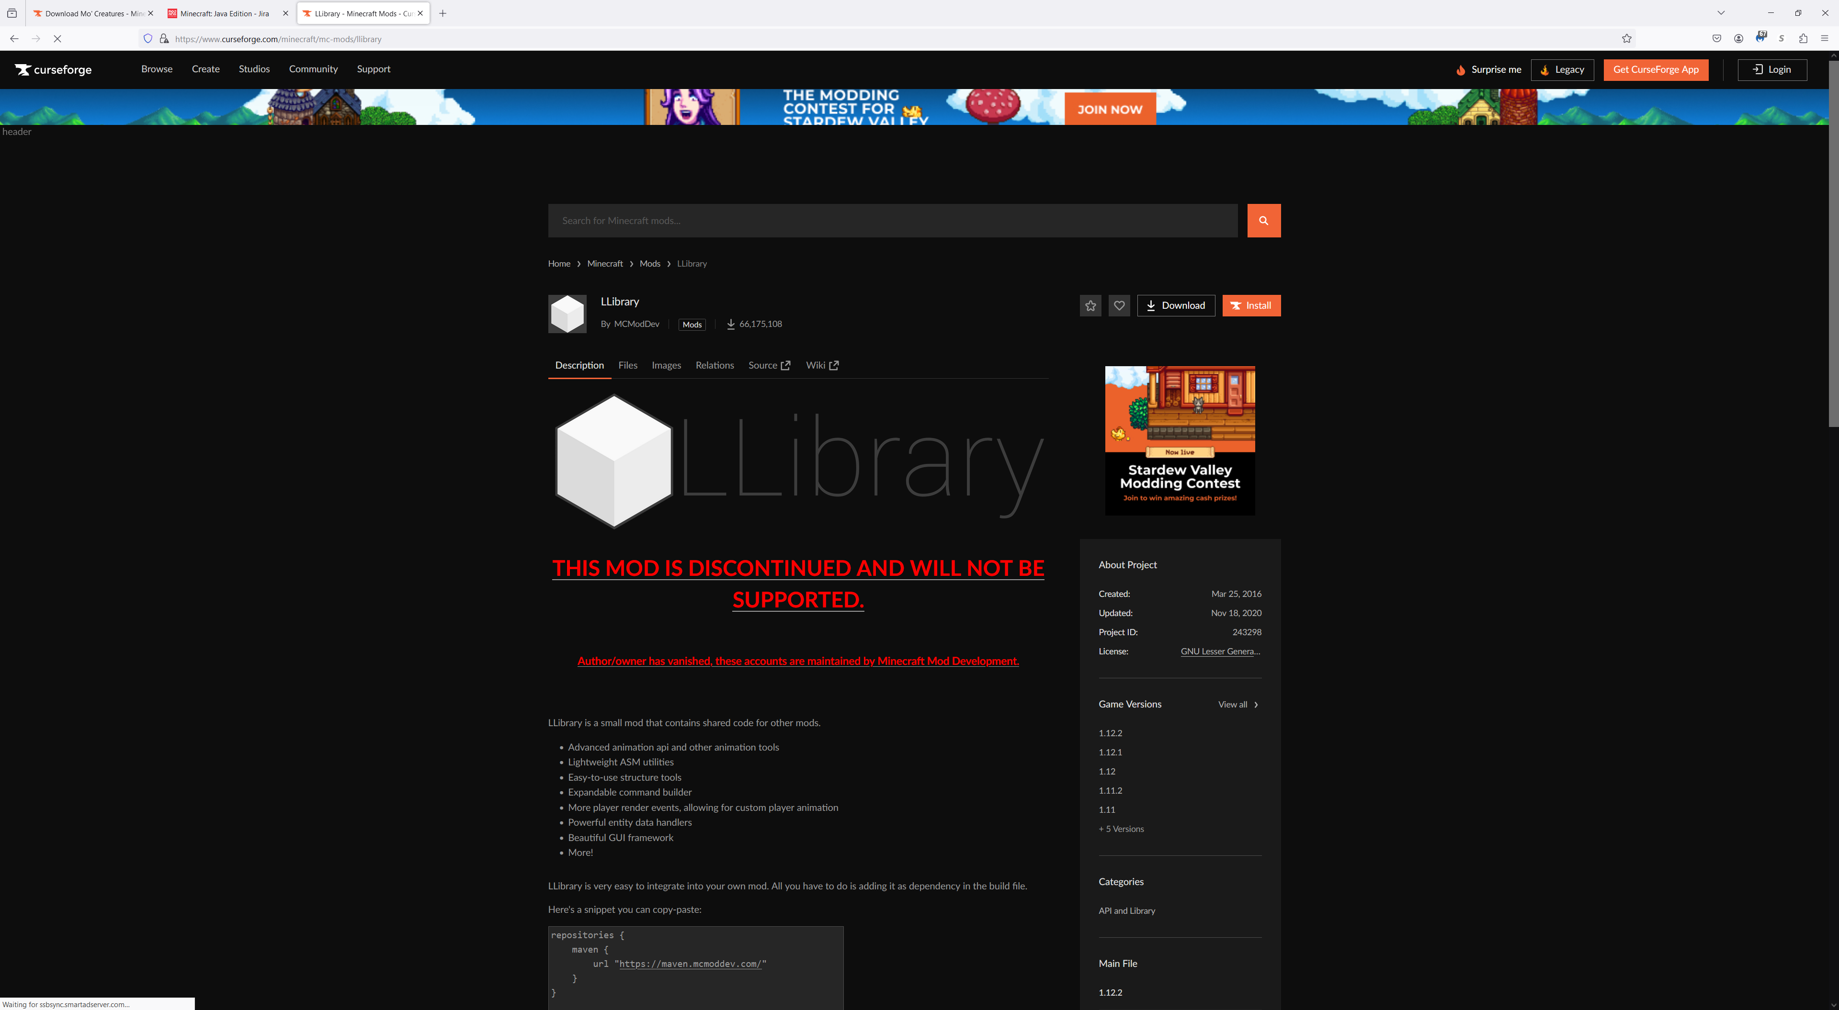1839x1010 pixels.
Task: Focus the Search for Minecraft mods field
Action: 892,221
